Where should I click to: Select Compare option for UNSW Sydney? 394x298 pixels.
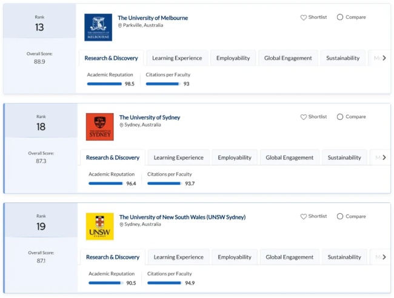pos(340,216)
